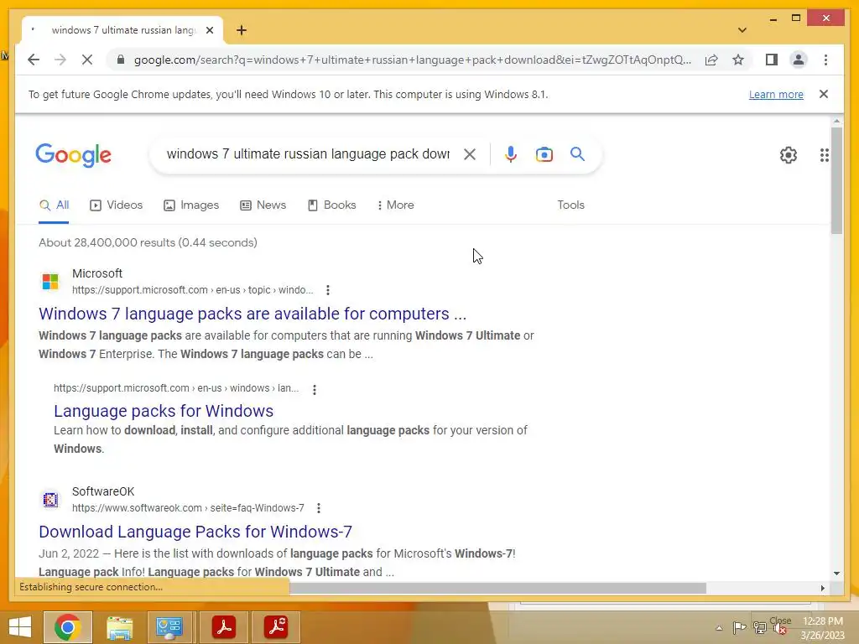The height and width of the screenshot is (644, 859).
Task: Submit search with magnifier icon
Action: 577,154
